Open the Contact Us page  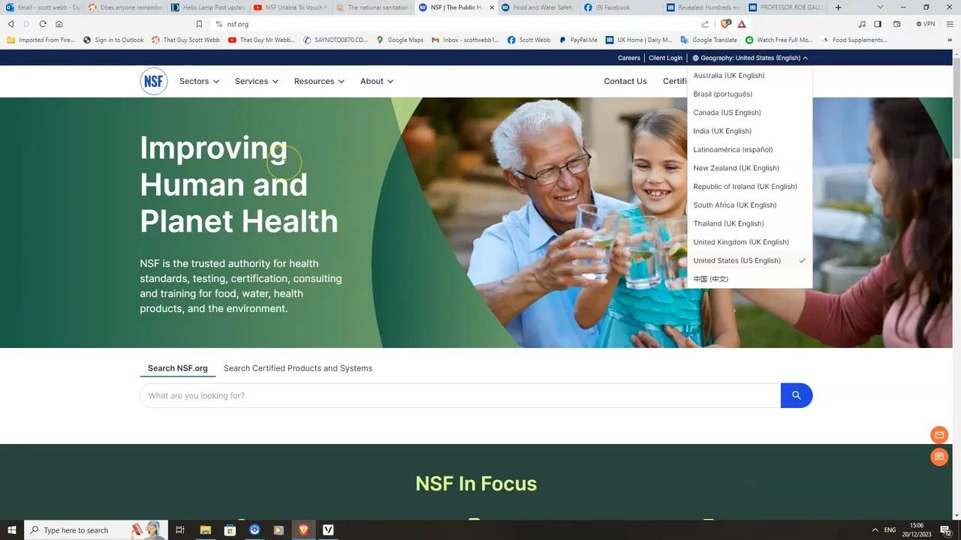[625, 81]
